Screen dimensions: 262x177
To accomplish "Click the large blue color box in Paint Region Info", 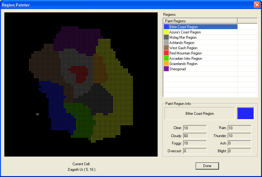I will 246,113.
